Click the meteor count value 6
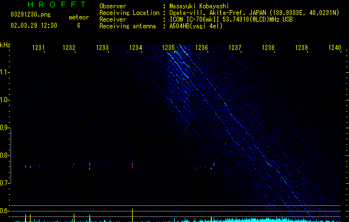Image resolution: width=349 pixels, height=222 pixels. point(79,26)
